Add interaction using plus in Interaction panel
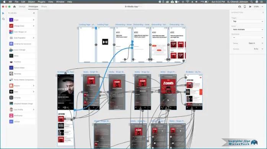Image resolution: width=267 pixels, height=149 pixels. point(263,13)
